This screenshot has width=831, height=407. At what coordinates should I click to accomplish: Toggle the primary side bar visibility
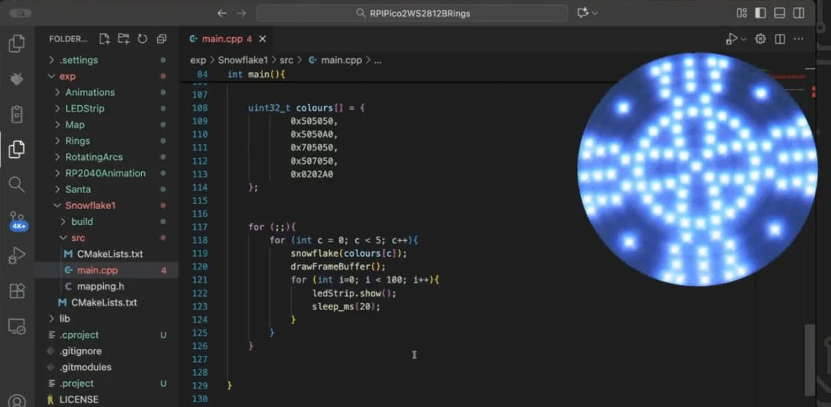760,13
